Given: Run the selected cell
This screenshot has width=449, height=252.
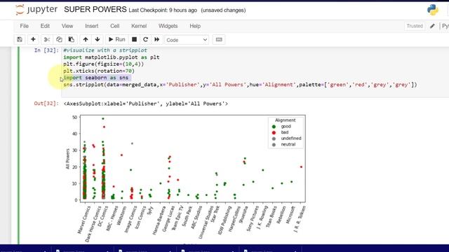Looking at the screenshot, I should (117, 40).
